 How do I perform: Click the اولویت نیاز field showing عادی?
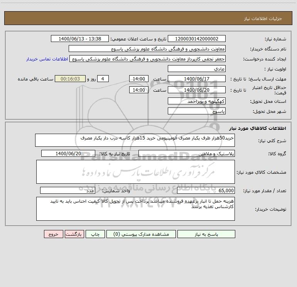(x=197, y=69)
